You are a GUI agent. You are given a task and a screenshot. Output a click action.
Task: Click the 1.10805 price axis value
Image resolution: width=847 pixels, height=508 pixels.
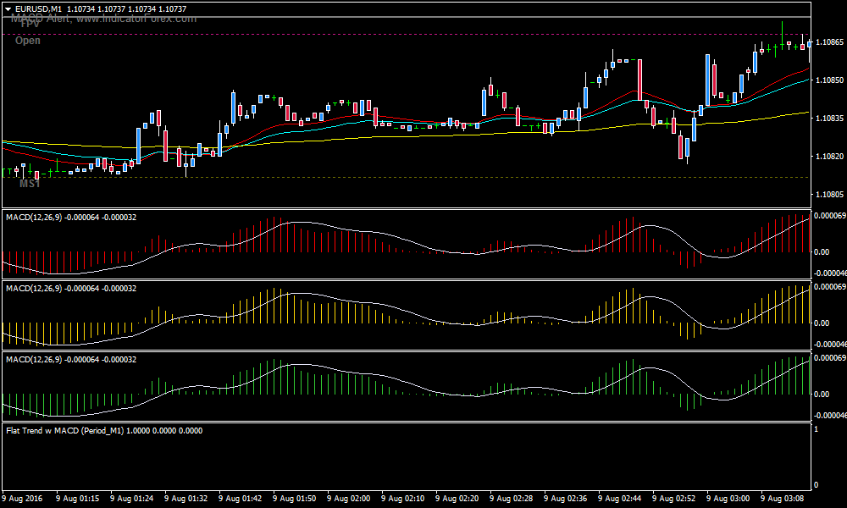pos(828,195)
